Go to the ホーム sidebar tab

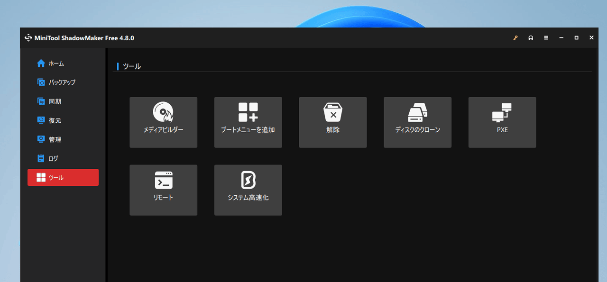point(56,64)
